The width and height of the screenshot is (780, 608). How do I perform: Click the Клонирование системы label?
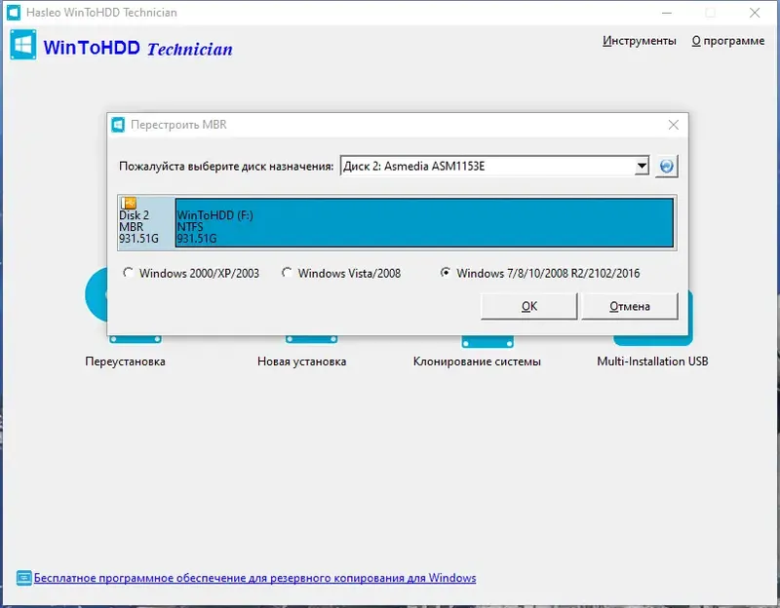coord(477,361)
